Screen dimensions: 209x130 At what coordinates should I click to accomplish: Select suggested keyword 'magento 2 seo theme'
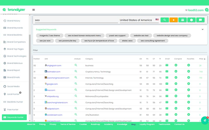click(50, 36)
